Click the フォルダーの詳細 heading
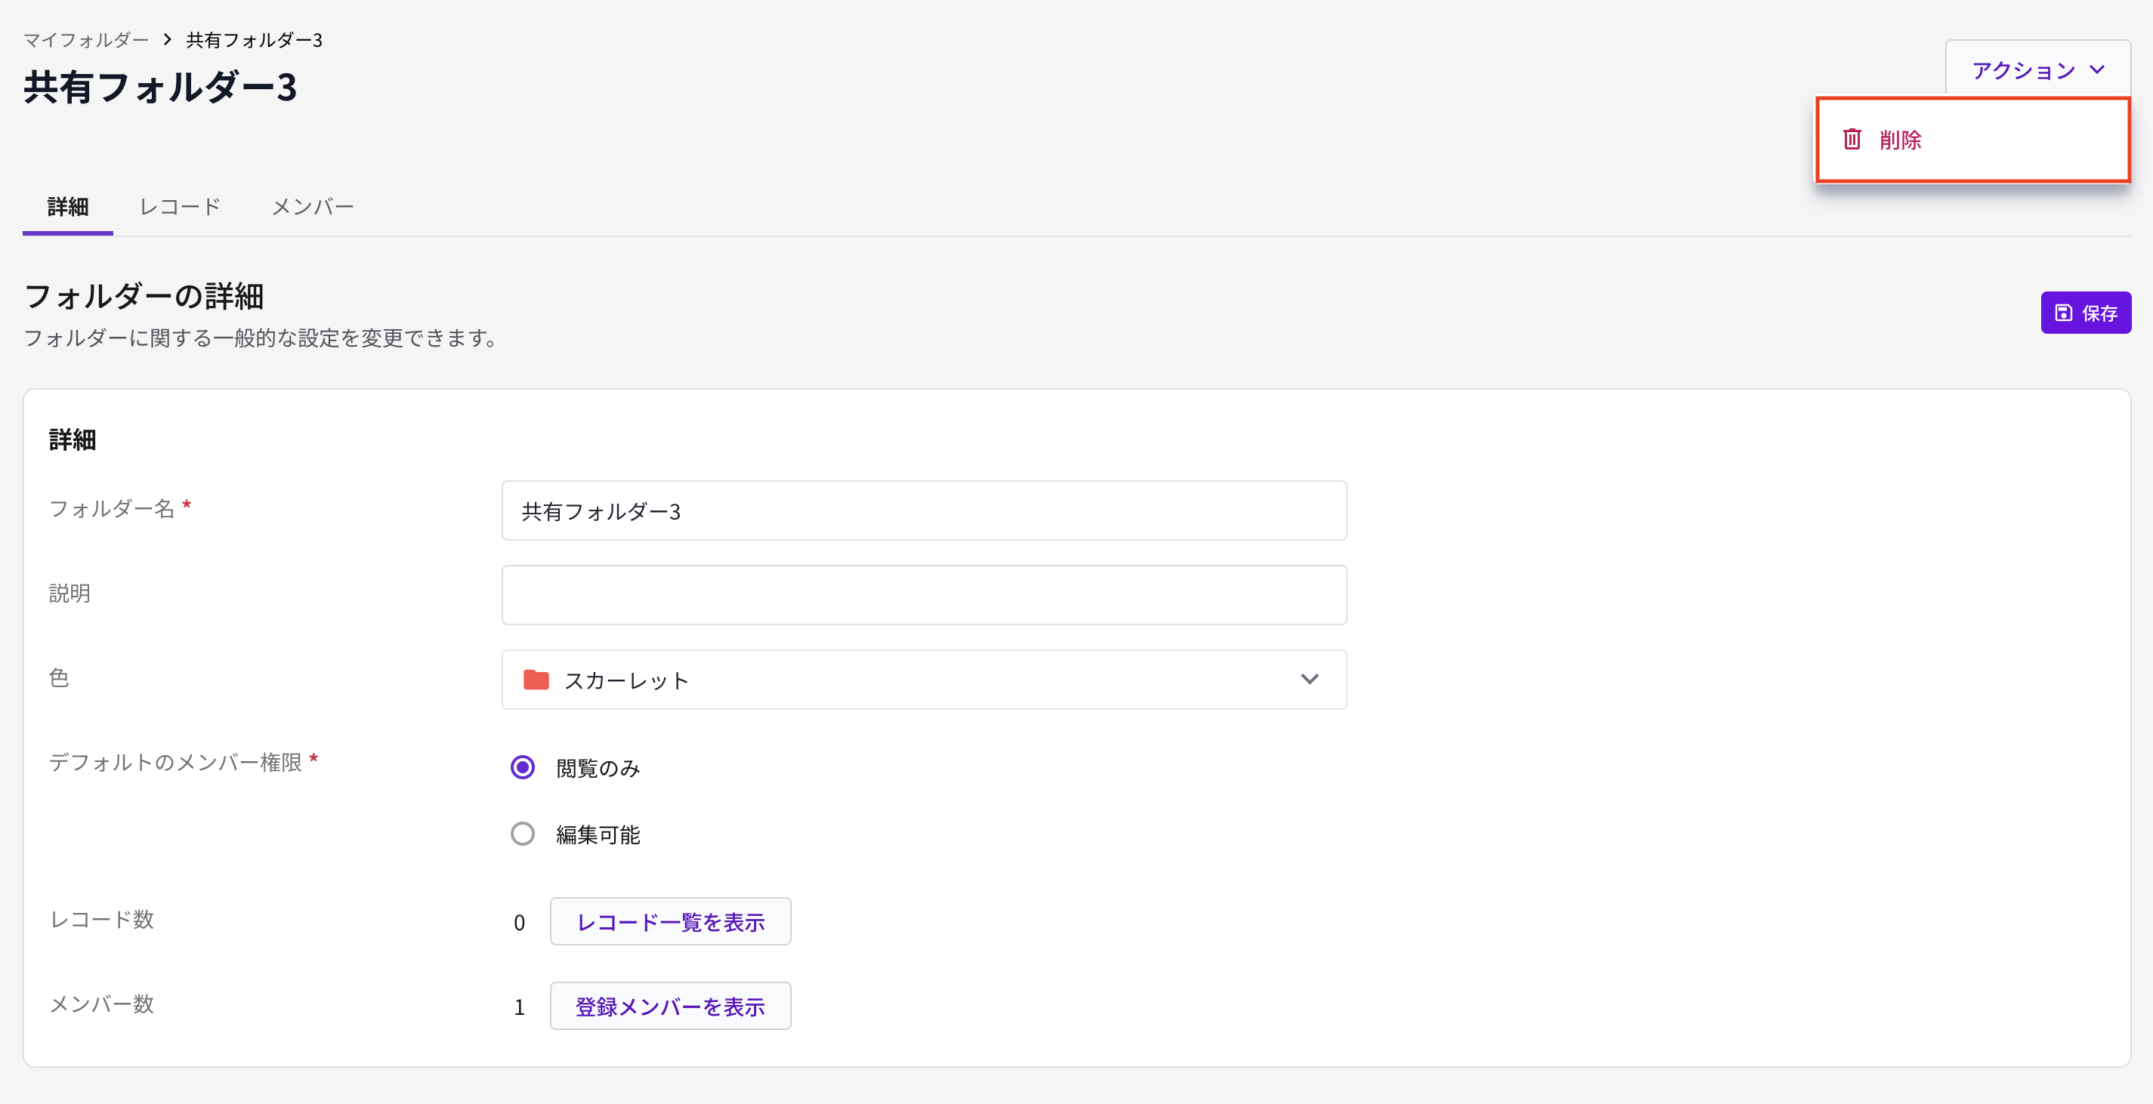The width and height of the screenshot is (2153, 1104). pyautogui.click(x=144, y=296)
